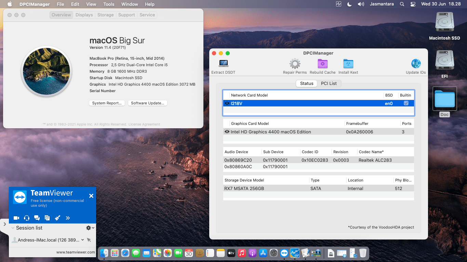Screen dimensions: 467x262
Task: Open System Preferences from the Dock
Action: 273,253
